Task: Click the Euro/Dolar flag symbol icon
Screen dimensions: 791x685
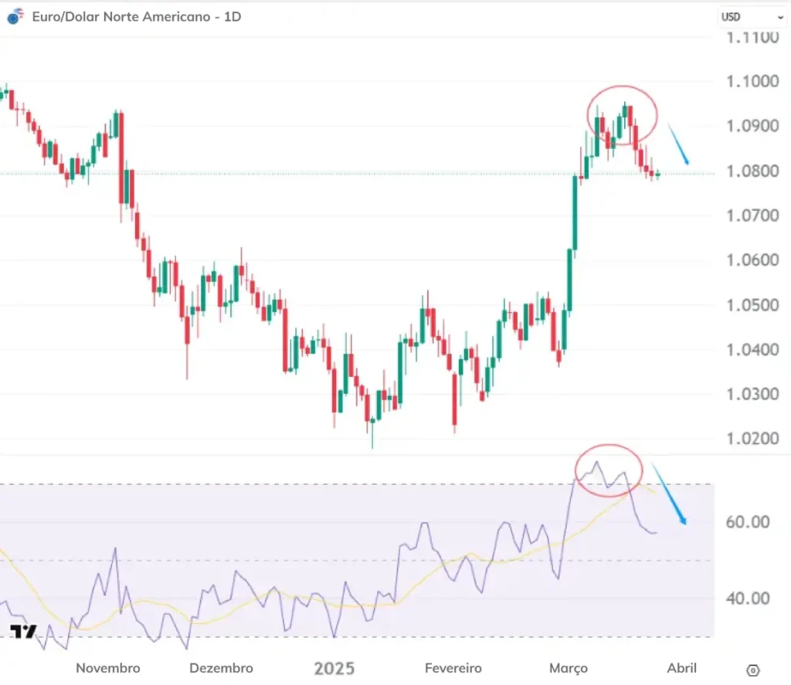Action: point(15,17)
